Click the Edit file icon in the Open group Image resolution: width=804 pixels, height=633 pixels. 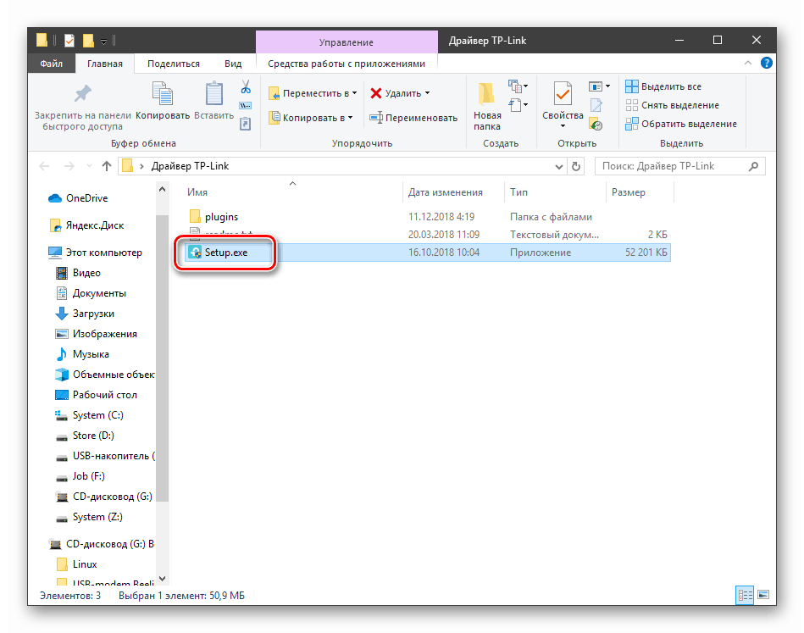[596, 105]
